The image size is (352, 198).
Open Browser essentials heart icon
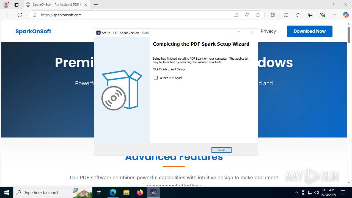[323, 15]
